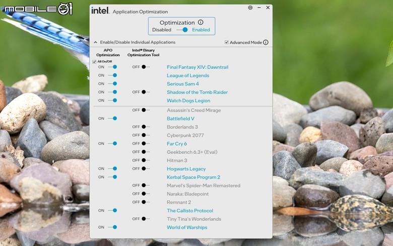Screen dimensions: 393x246
Task: Enable Binary Optimization for Tiny Tina's Wonderlands
Action: click(146, 219)
